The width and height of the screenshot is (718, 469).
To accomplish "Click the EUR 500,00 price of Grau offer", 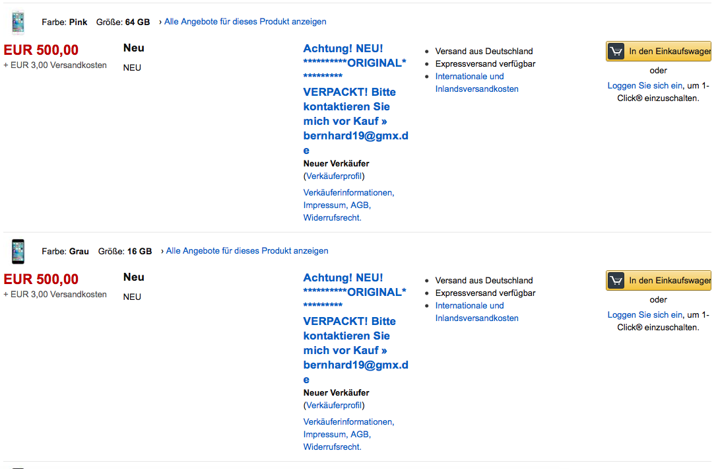I will [41, 279].
